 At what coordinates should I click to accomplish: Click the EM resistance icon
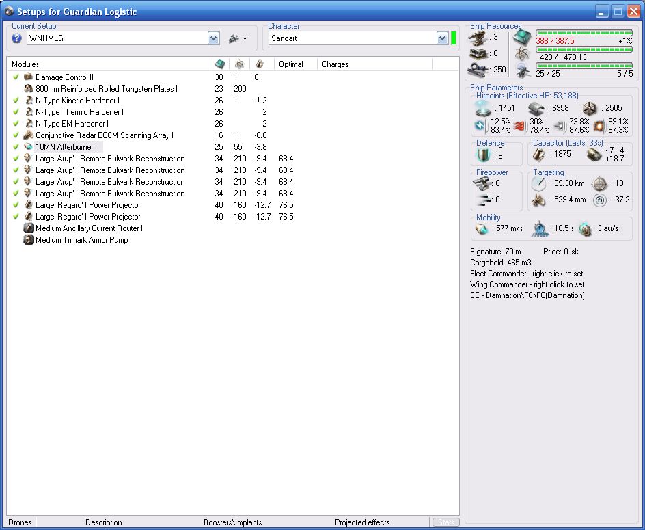pyautogui.click(x=480, y=126)
